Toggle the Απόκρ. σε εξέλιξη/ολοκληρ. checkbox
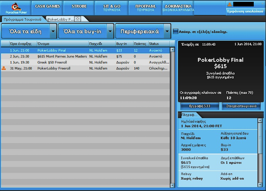266x191 pixels. pos(175,31)
